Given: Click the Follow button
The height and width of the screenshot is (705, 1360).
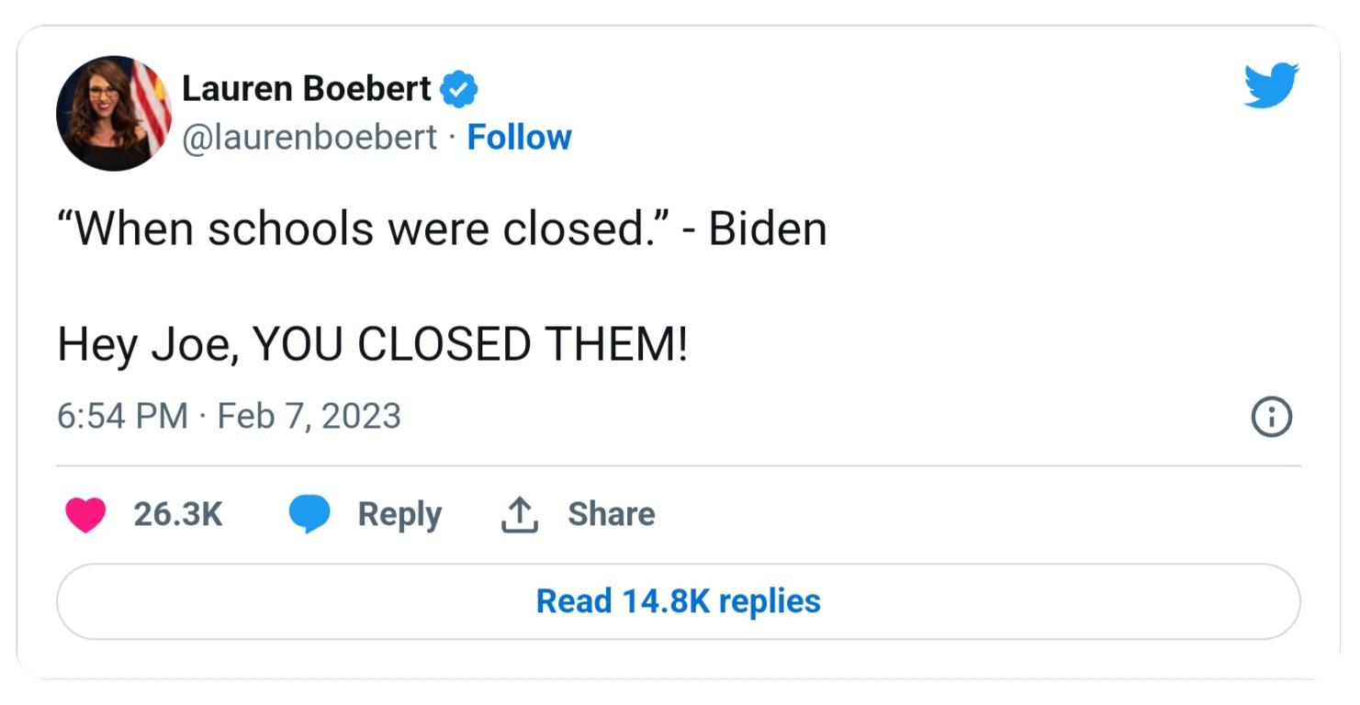Looking at the screenshot, I should pyautogui.click(x=520, y=137).
